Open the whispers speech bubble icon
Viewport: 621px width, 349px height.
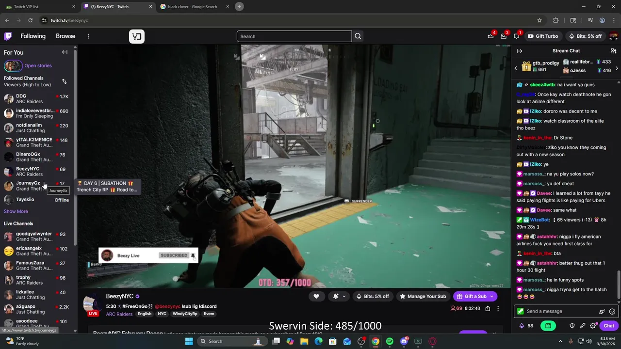[517, 36]
